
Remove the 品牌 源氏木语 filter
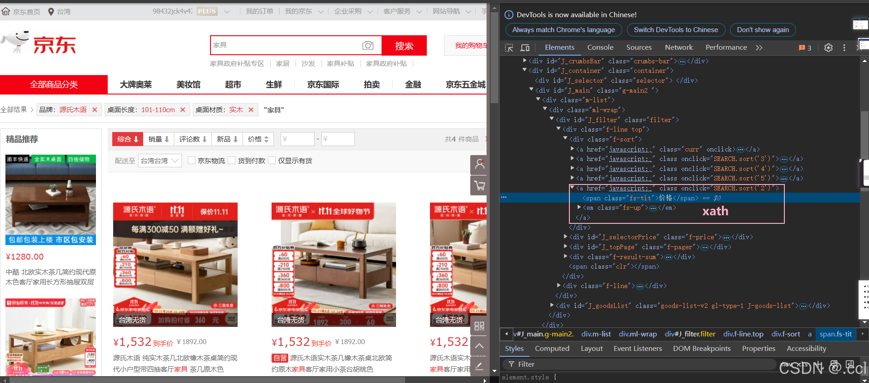coord(95,109)
